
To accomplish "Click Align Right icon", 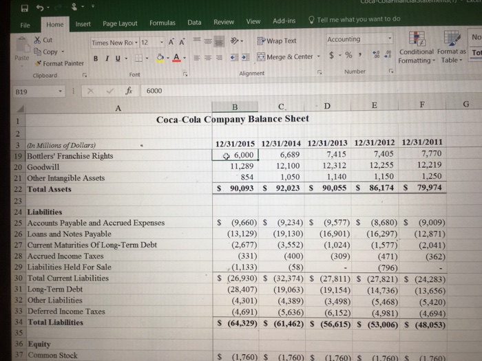I will tap(219, 58).
